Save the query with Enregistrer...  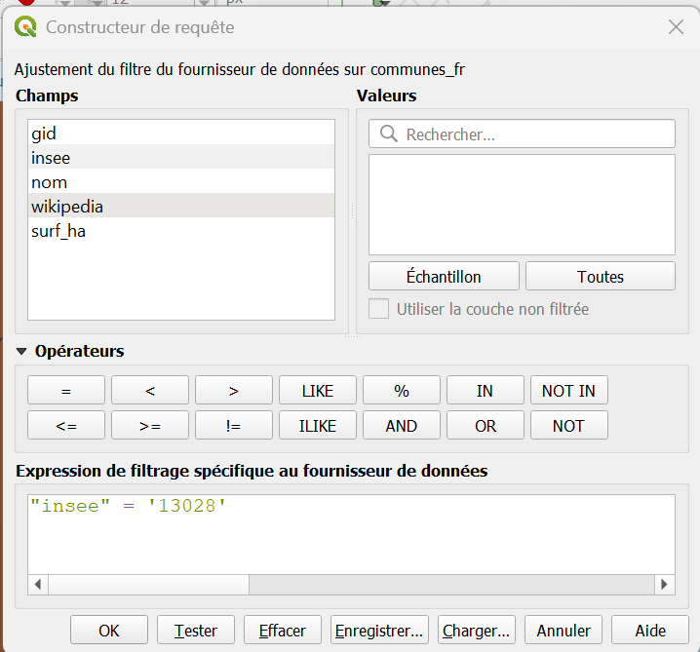point(379,631)
